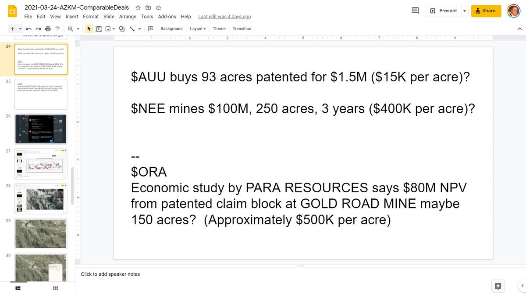
Task: Insert a shape
Action: (122, 29)
